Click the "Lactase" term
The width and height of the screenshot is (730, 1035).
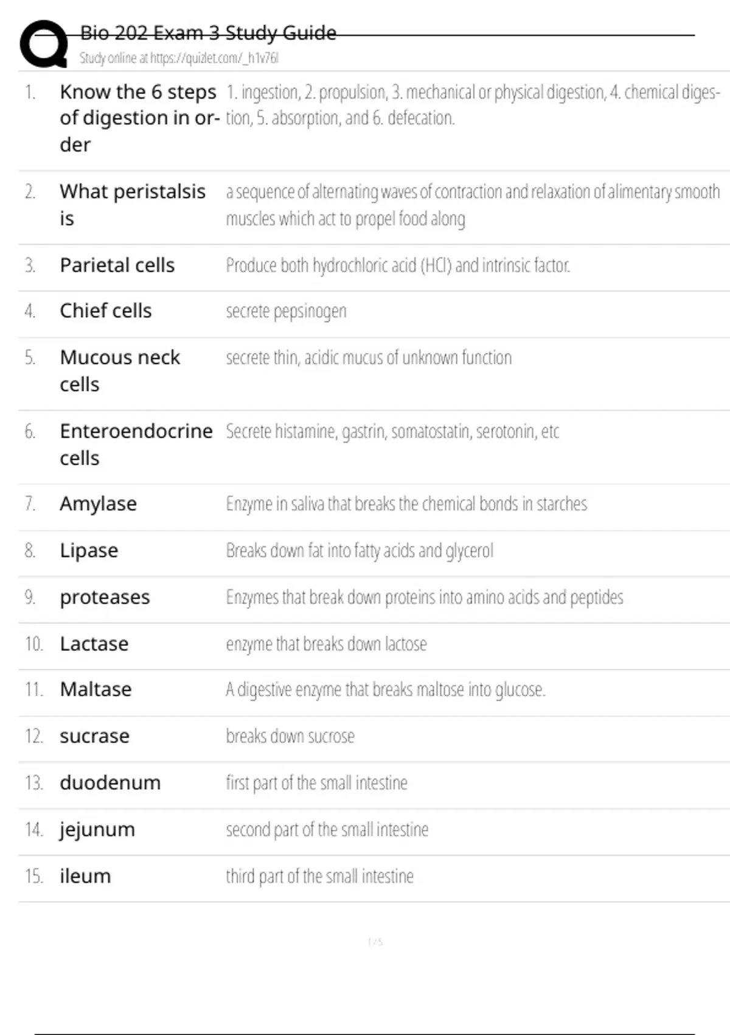pos(94,644)
